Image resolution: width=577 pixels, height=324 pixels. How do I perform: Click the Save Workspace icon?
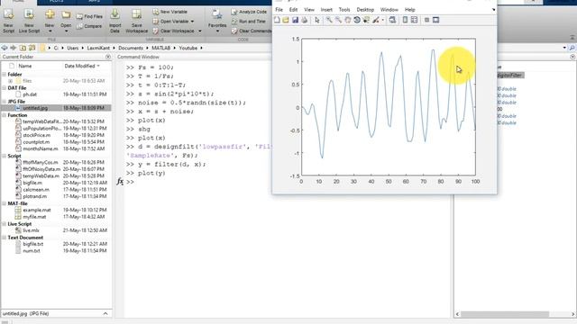pyautogui.click(x=136, y=15)
